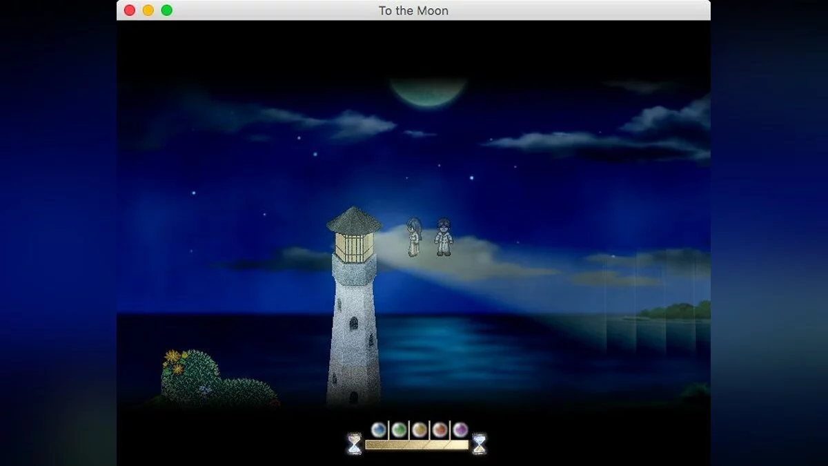Select the orange-red memory orb

coord(440,430)
